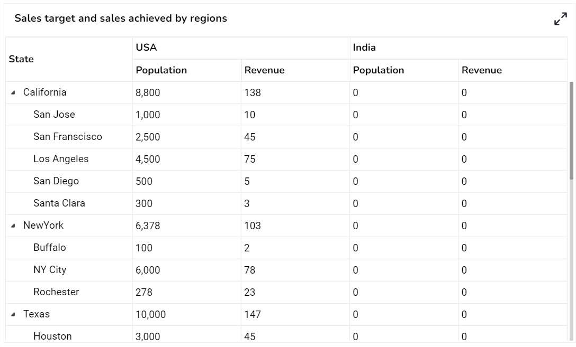Click the maximize widget icon
Screen dimensions: 576x347
[x=560, y=19]
